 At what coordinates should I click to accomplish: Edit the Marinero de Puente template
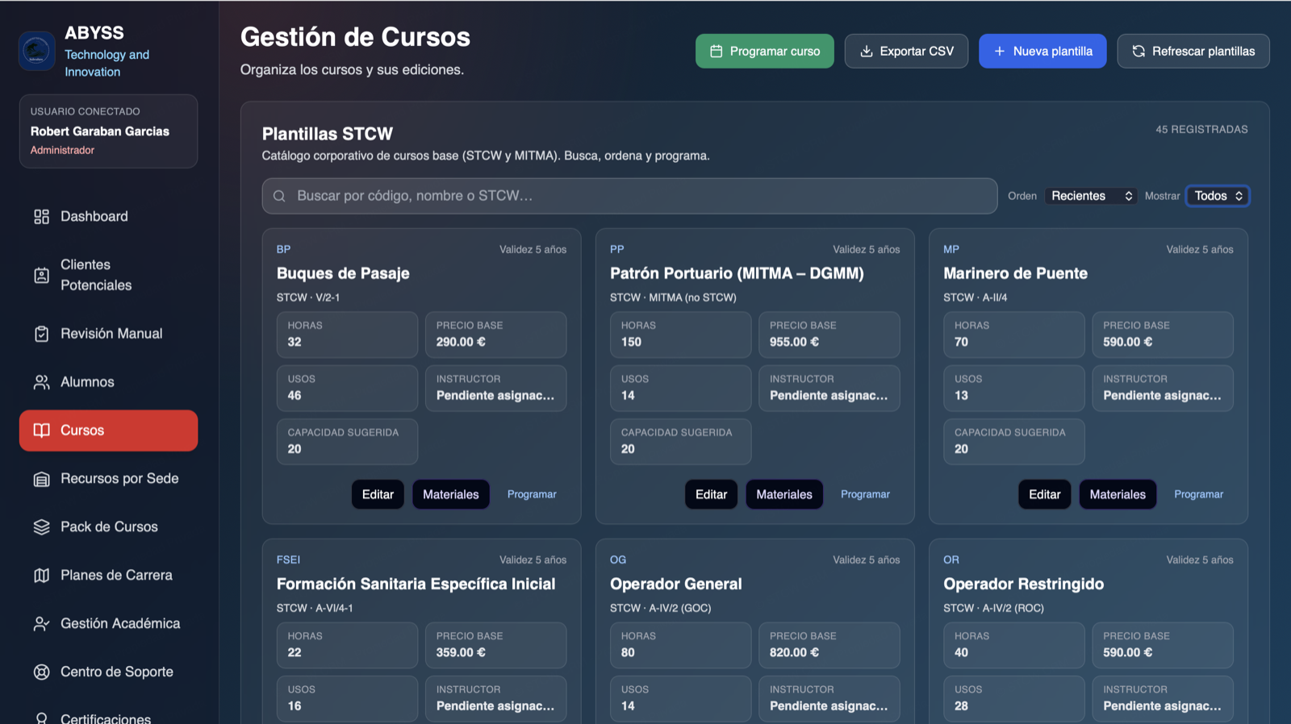[1044, 494]
